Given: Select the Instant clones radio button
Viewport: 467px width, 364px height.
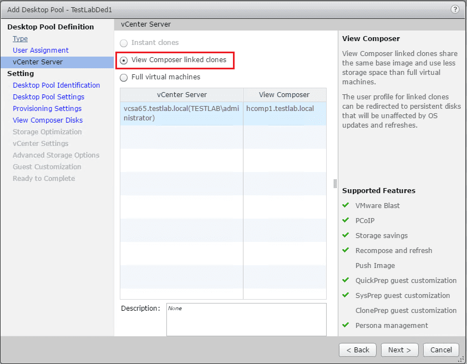Looking at the screenshot, I should coord(124,43).
